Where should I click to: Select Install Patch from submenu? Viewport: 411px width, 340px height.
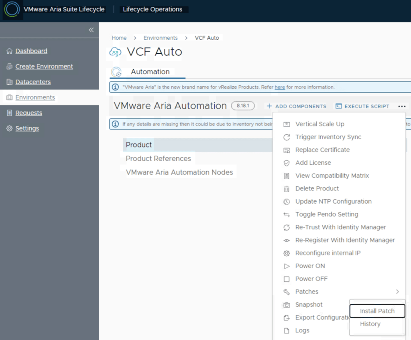tap(377, 311)
